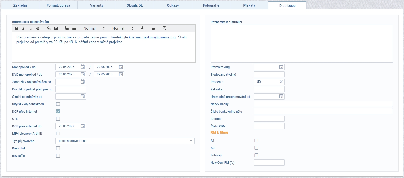
Task: Clear the Procento field value
Action: 281,82
